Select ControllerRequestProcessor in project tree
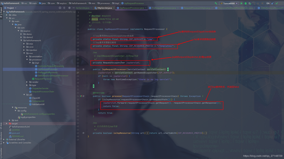 point(49,66)
